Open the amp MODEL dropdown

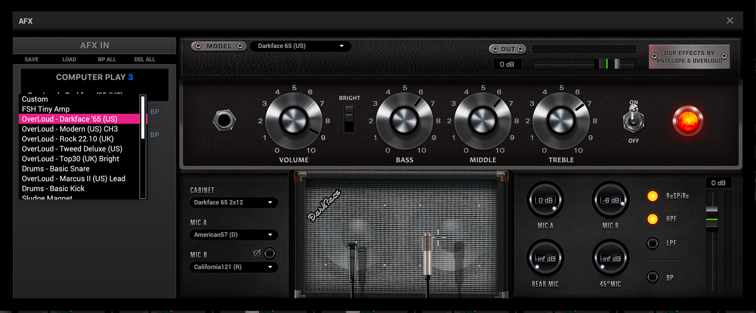click(301, 46)
